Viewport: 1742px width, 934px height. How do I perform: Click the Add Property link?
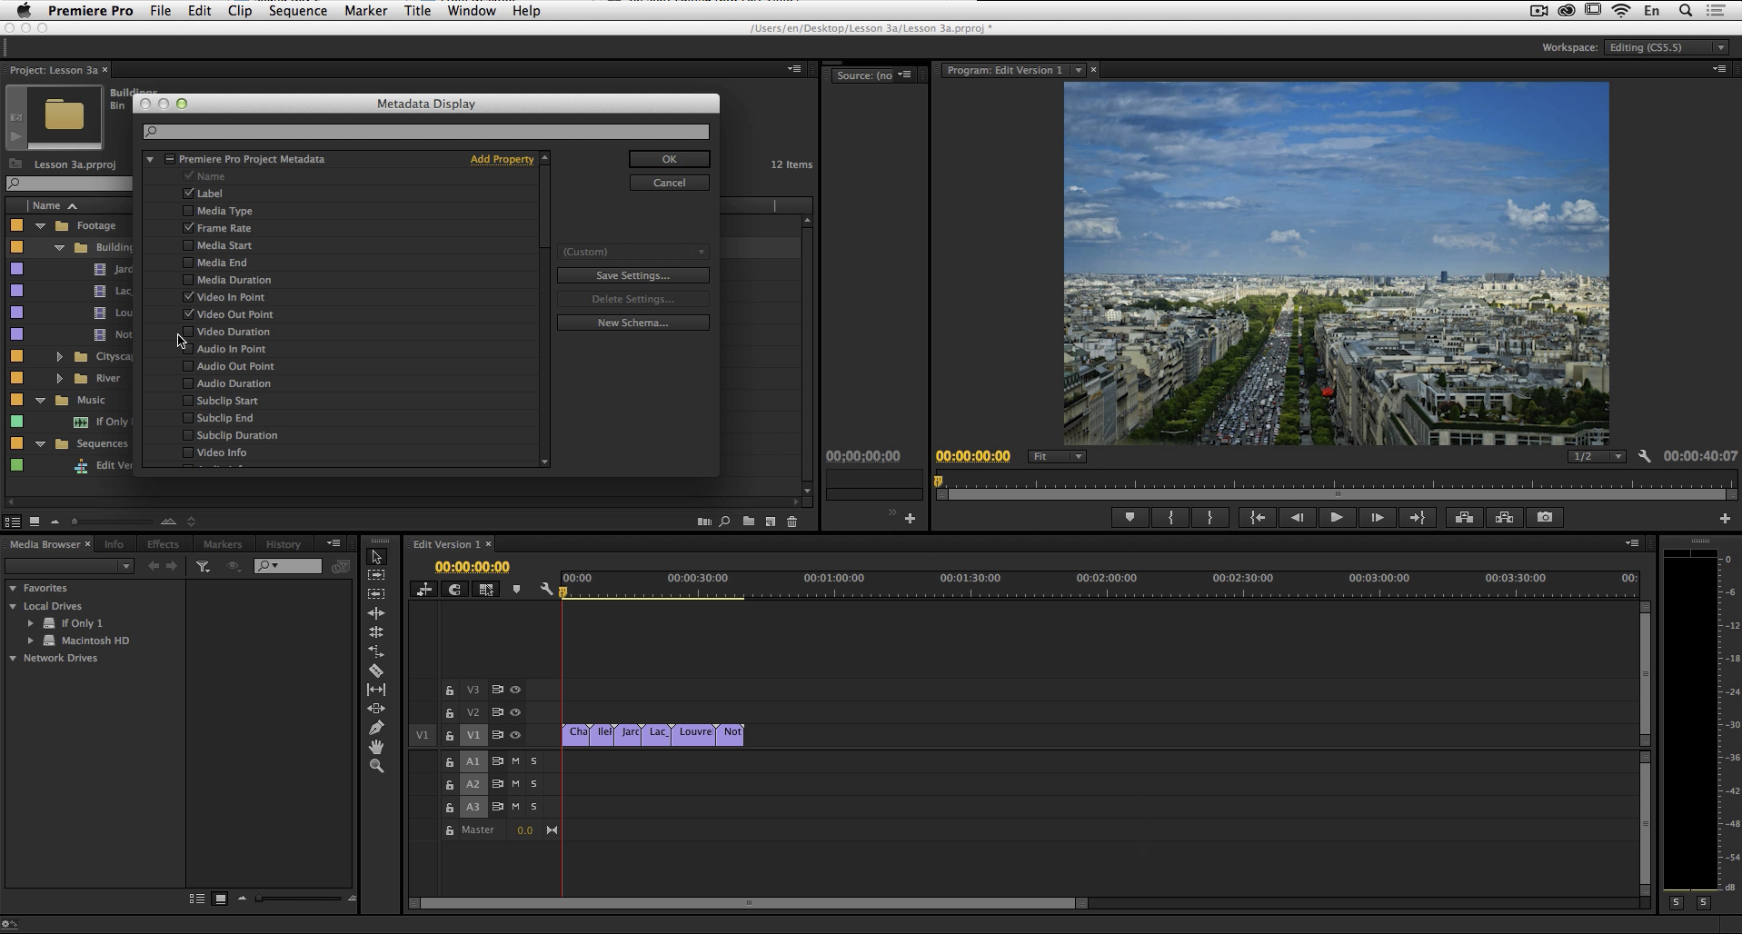point(502,159)
